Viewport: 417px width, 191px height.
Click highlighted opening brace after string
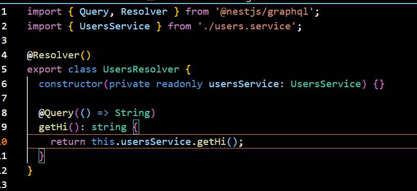136,127
